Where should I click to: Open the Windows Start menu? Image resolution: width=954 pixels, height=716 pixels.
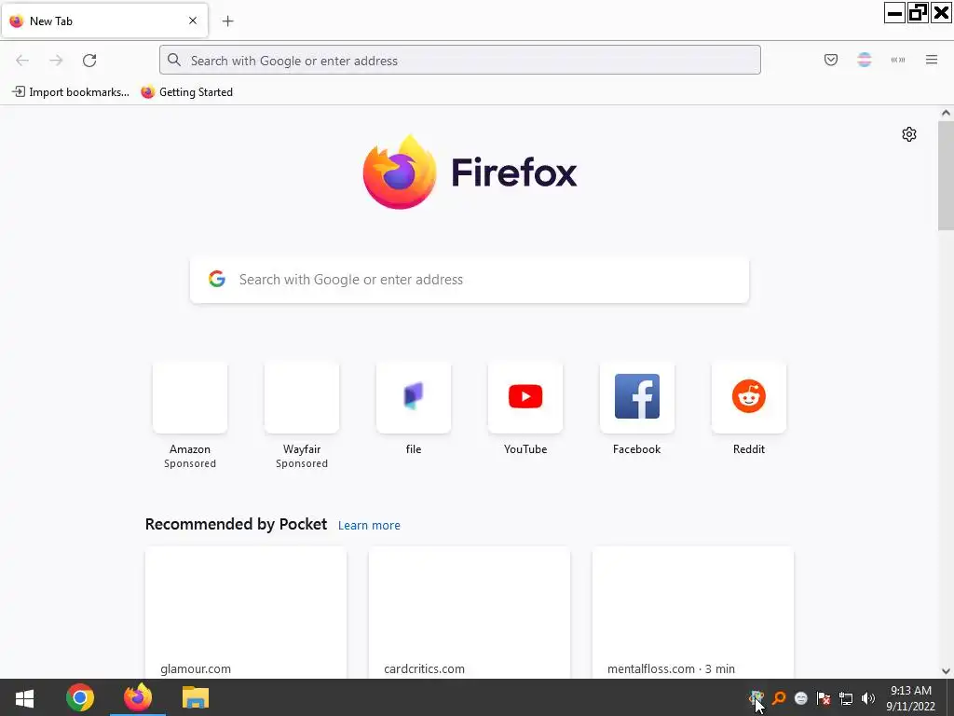coord(24,697)
